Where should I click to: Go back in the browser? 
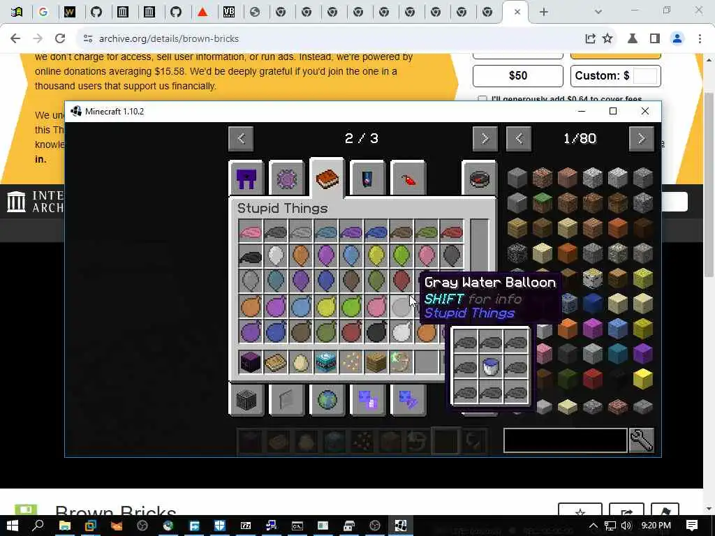coord(15,39)
